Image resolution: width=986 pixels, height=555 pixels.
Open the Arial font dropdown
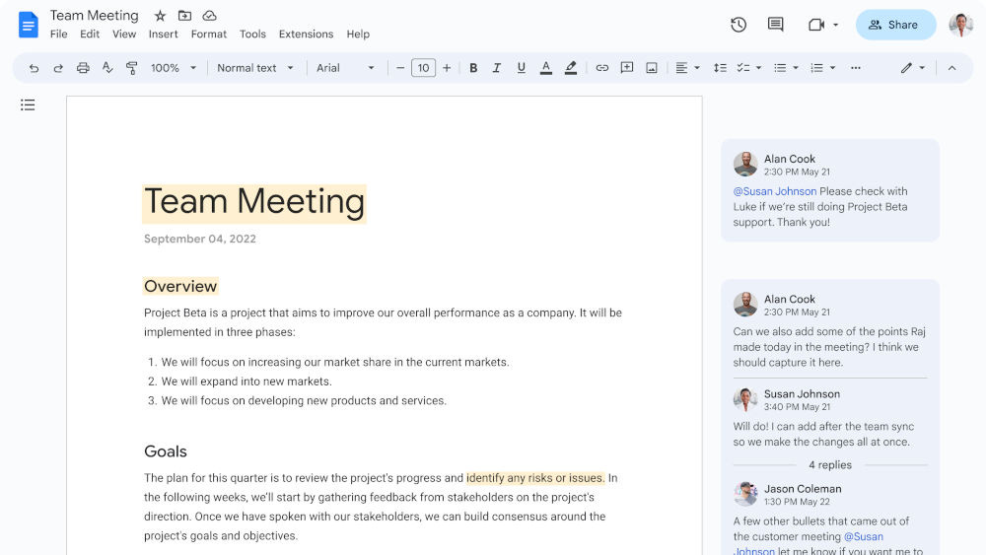[x=345, y=68]
